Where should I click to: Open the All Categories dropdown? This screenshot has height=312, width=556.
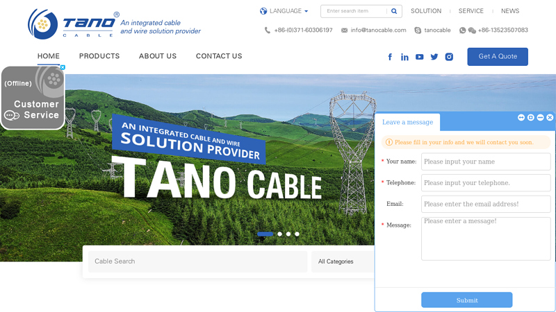(x=343, y=262)
